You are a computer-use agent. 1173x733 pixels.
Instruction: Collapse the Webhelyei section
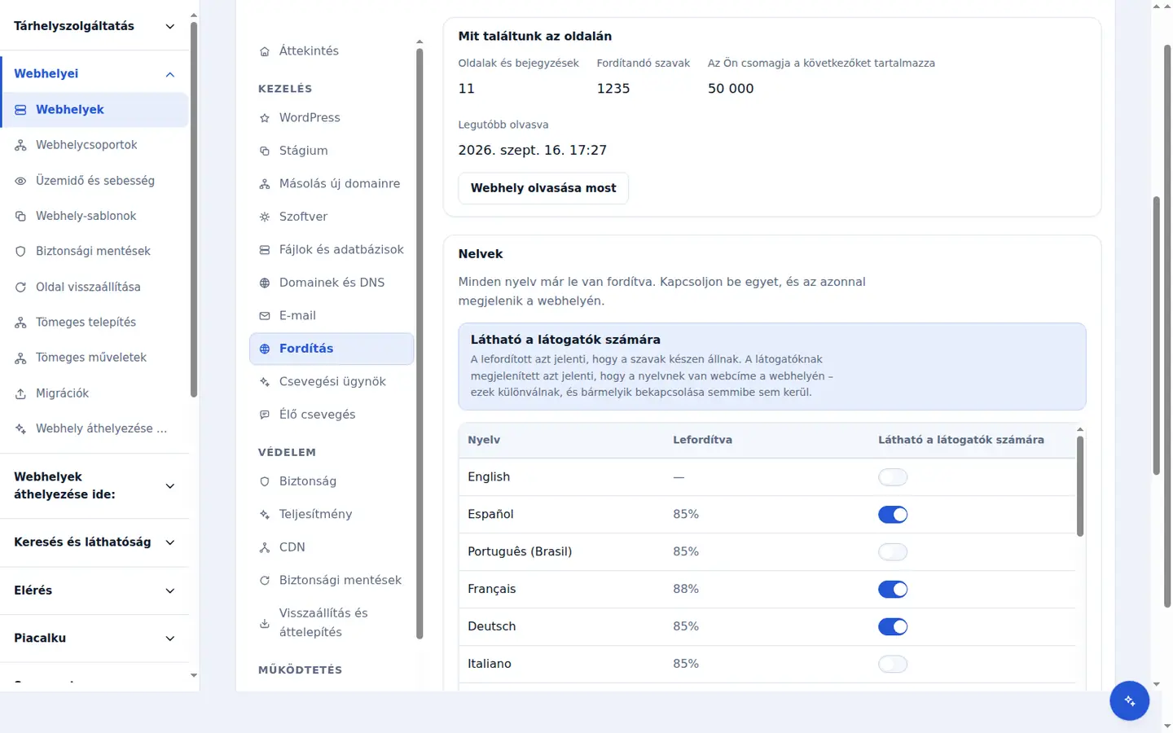tap(94, 74)
